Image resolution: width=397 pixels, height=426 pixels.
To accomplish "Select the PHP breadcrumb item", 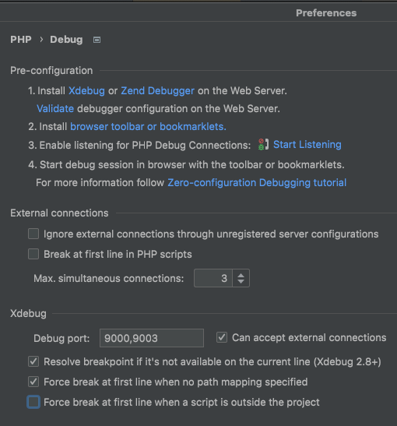I will click(x=21, y=40).
